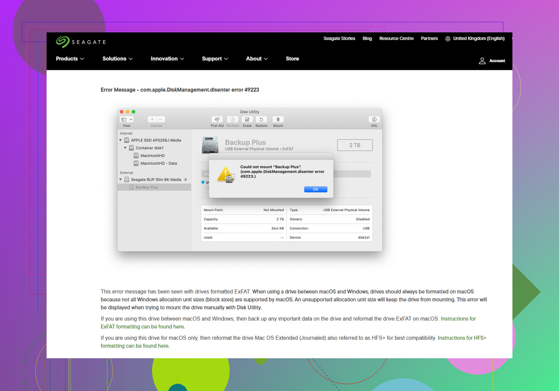Viewport: 559px width, 391px height.
Task: Click the OK button in error dialog
Action: (316, 189)
